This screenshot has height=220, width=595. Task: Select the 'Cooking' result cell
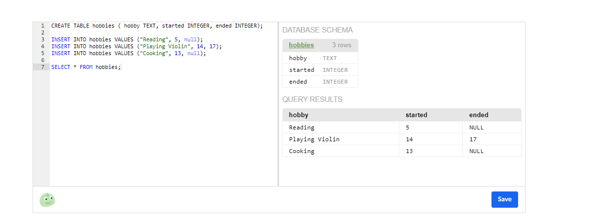coord(302,151)
